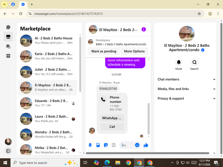Open Melba - 2 Beds 2 Bat chat
The height and width of the screenshot is (167, 223).
[x=48, y=149]
